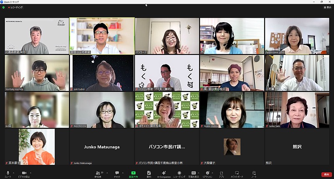This screenshot has height=179, width=334.
Task: Open the 表示 view menu
Action: [x=328, y=7]
